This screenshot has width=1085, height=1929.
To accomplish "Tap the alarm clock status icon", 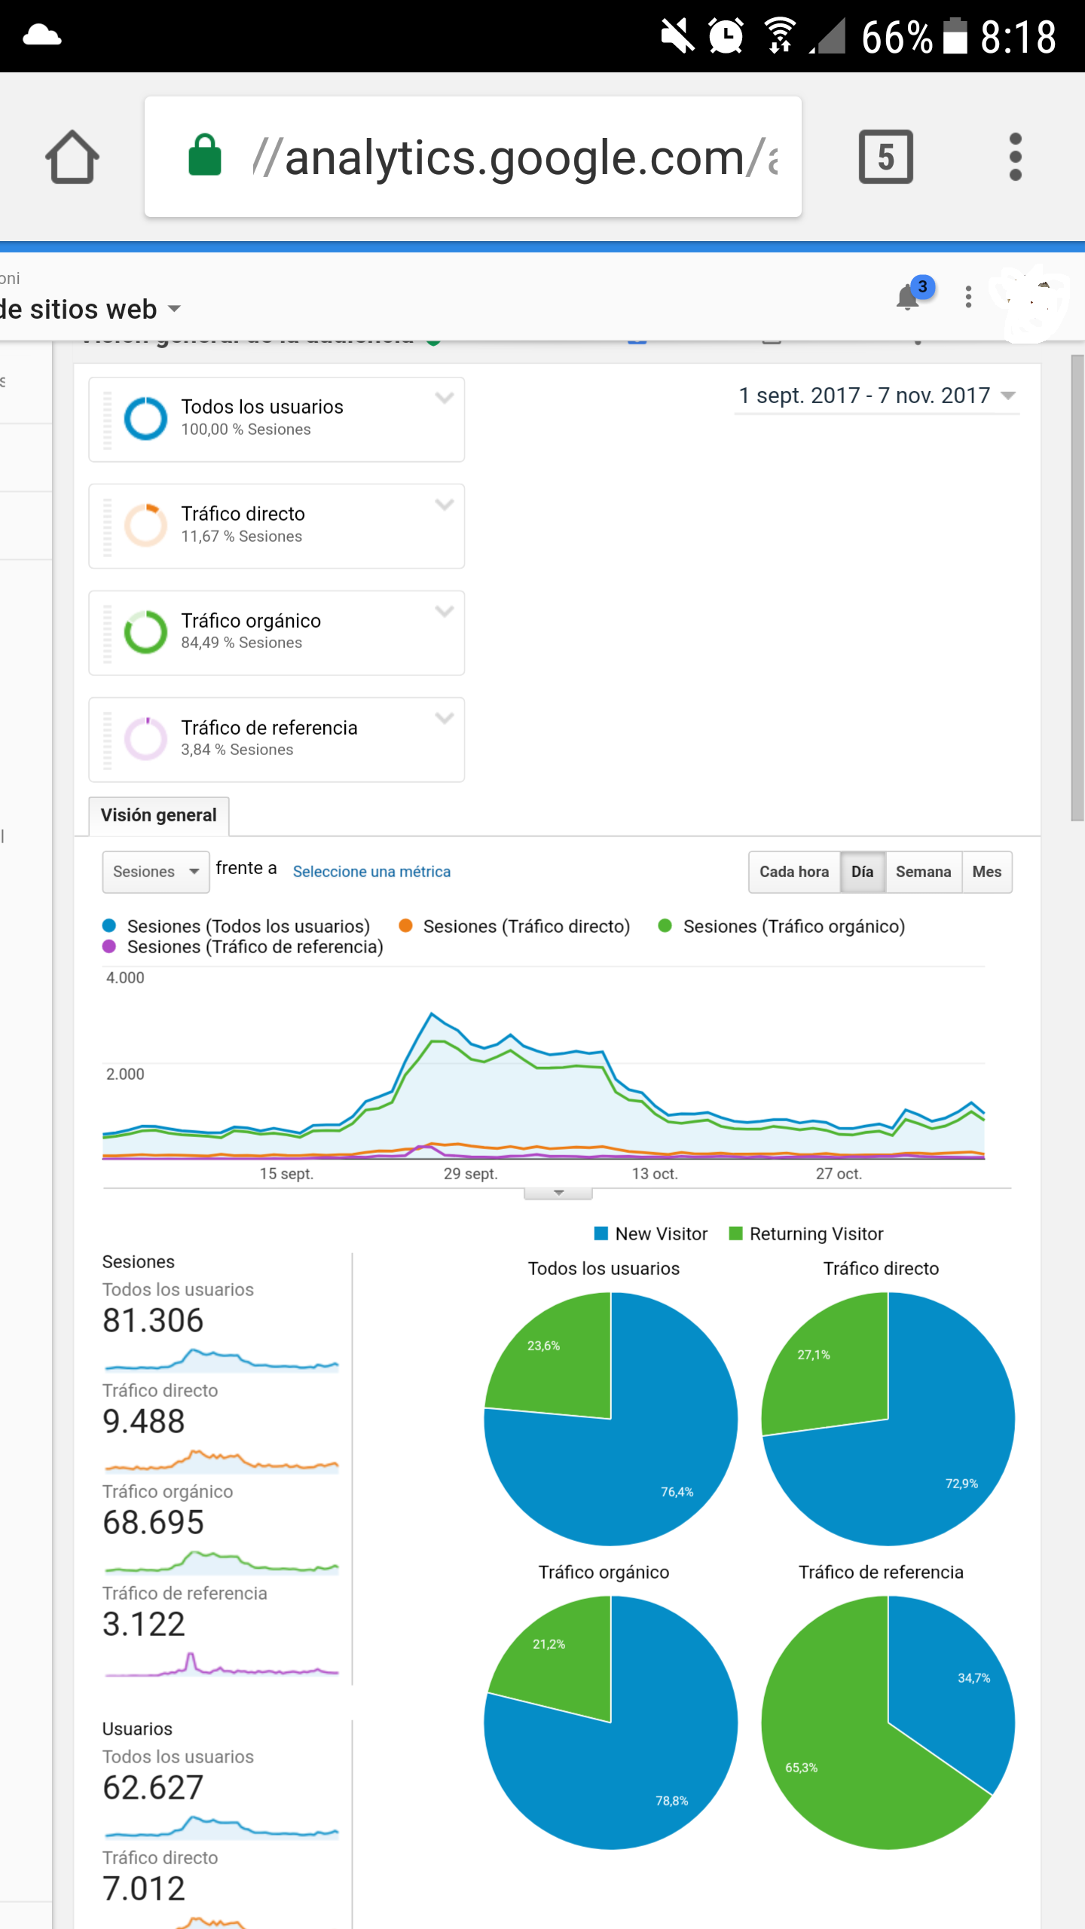I will (x=726, y=35).
